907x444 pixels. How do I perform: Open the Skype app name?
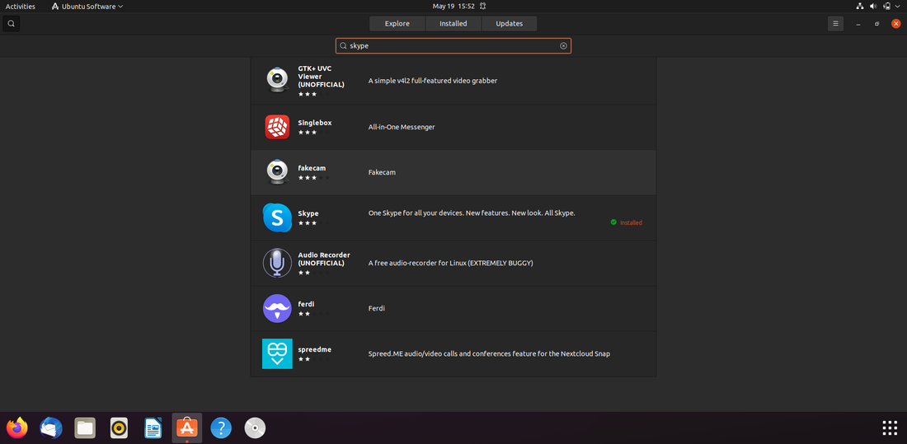[x=308, y=213]
